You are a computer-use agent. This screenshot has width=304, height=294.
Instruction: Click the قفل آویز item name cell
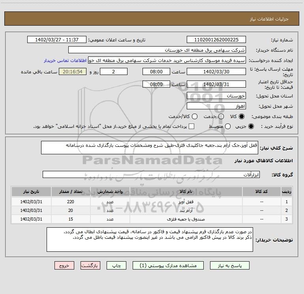(x=186, y=202)
